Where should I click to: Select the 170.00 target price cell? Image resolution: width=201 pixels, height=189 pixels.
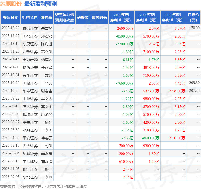click(194, 28)
